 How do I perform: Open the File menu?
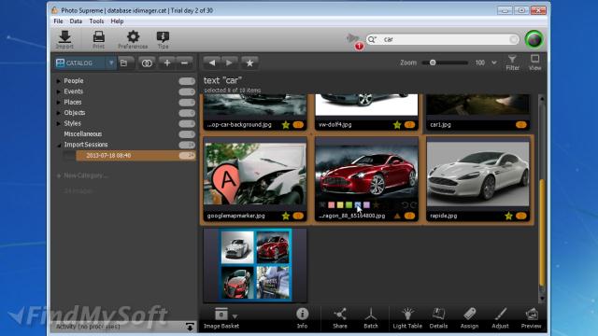tap(58, 21)
